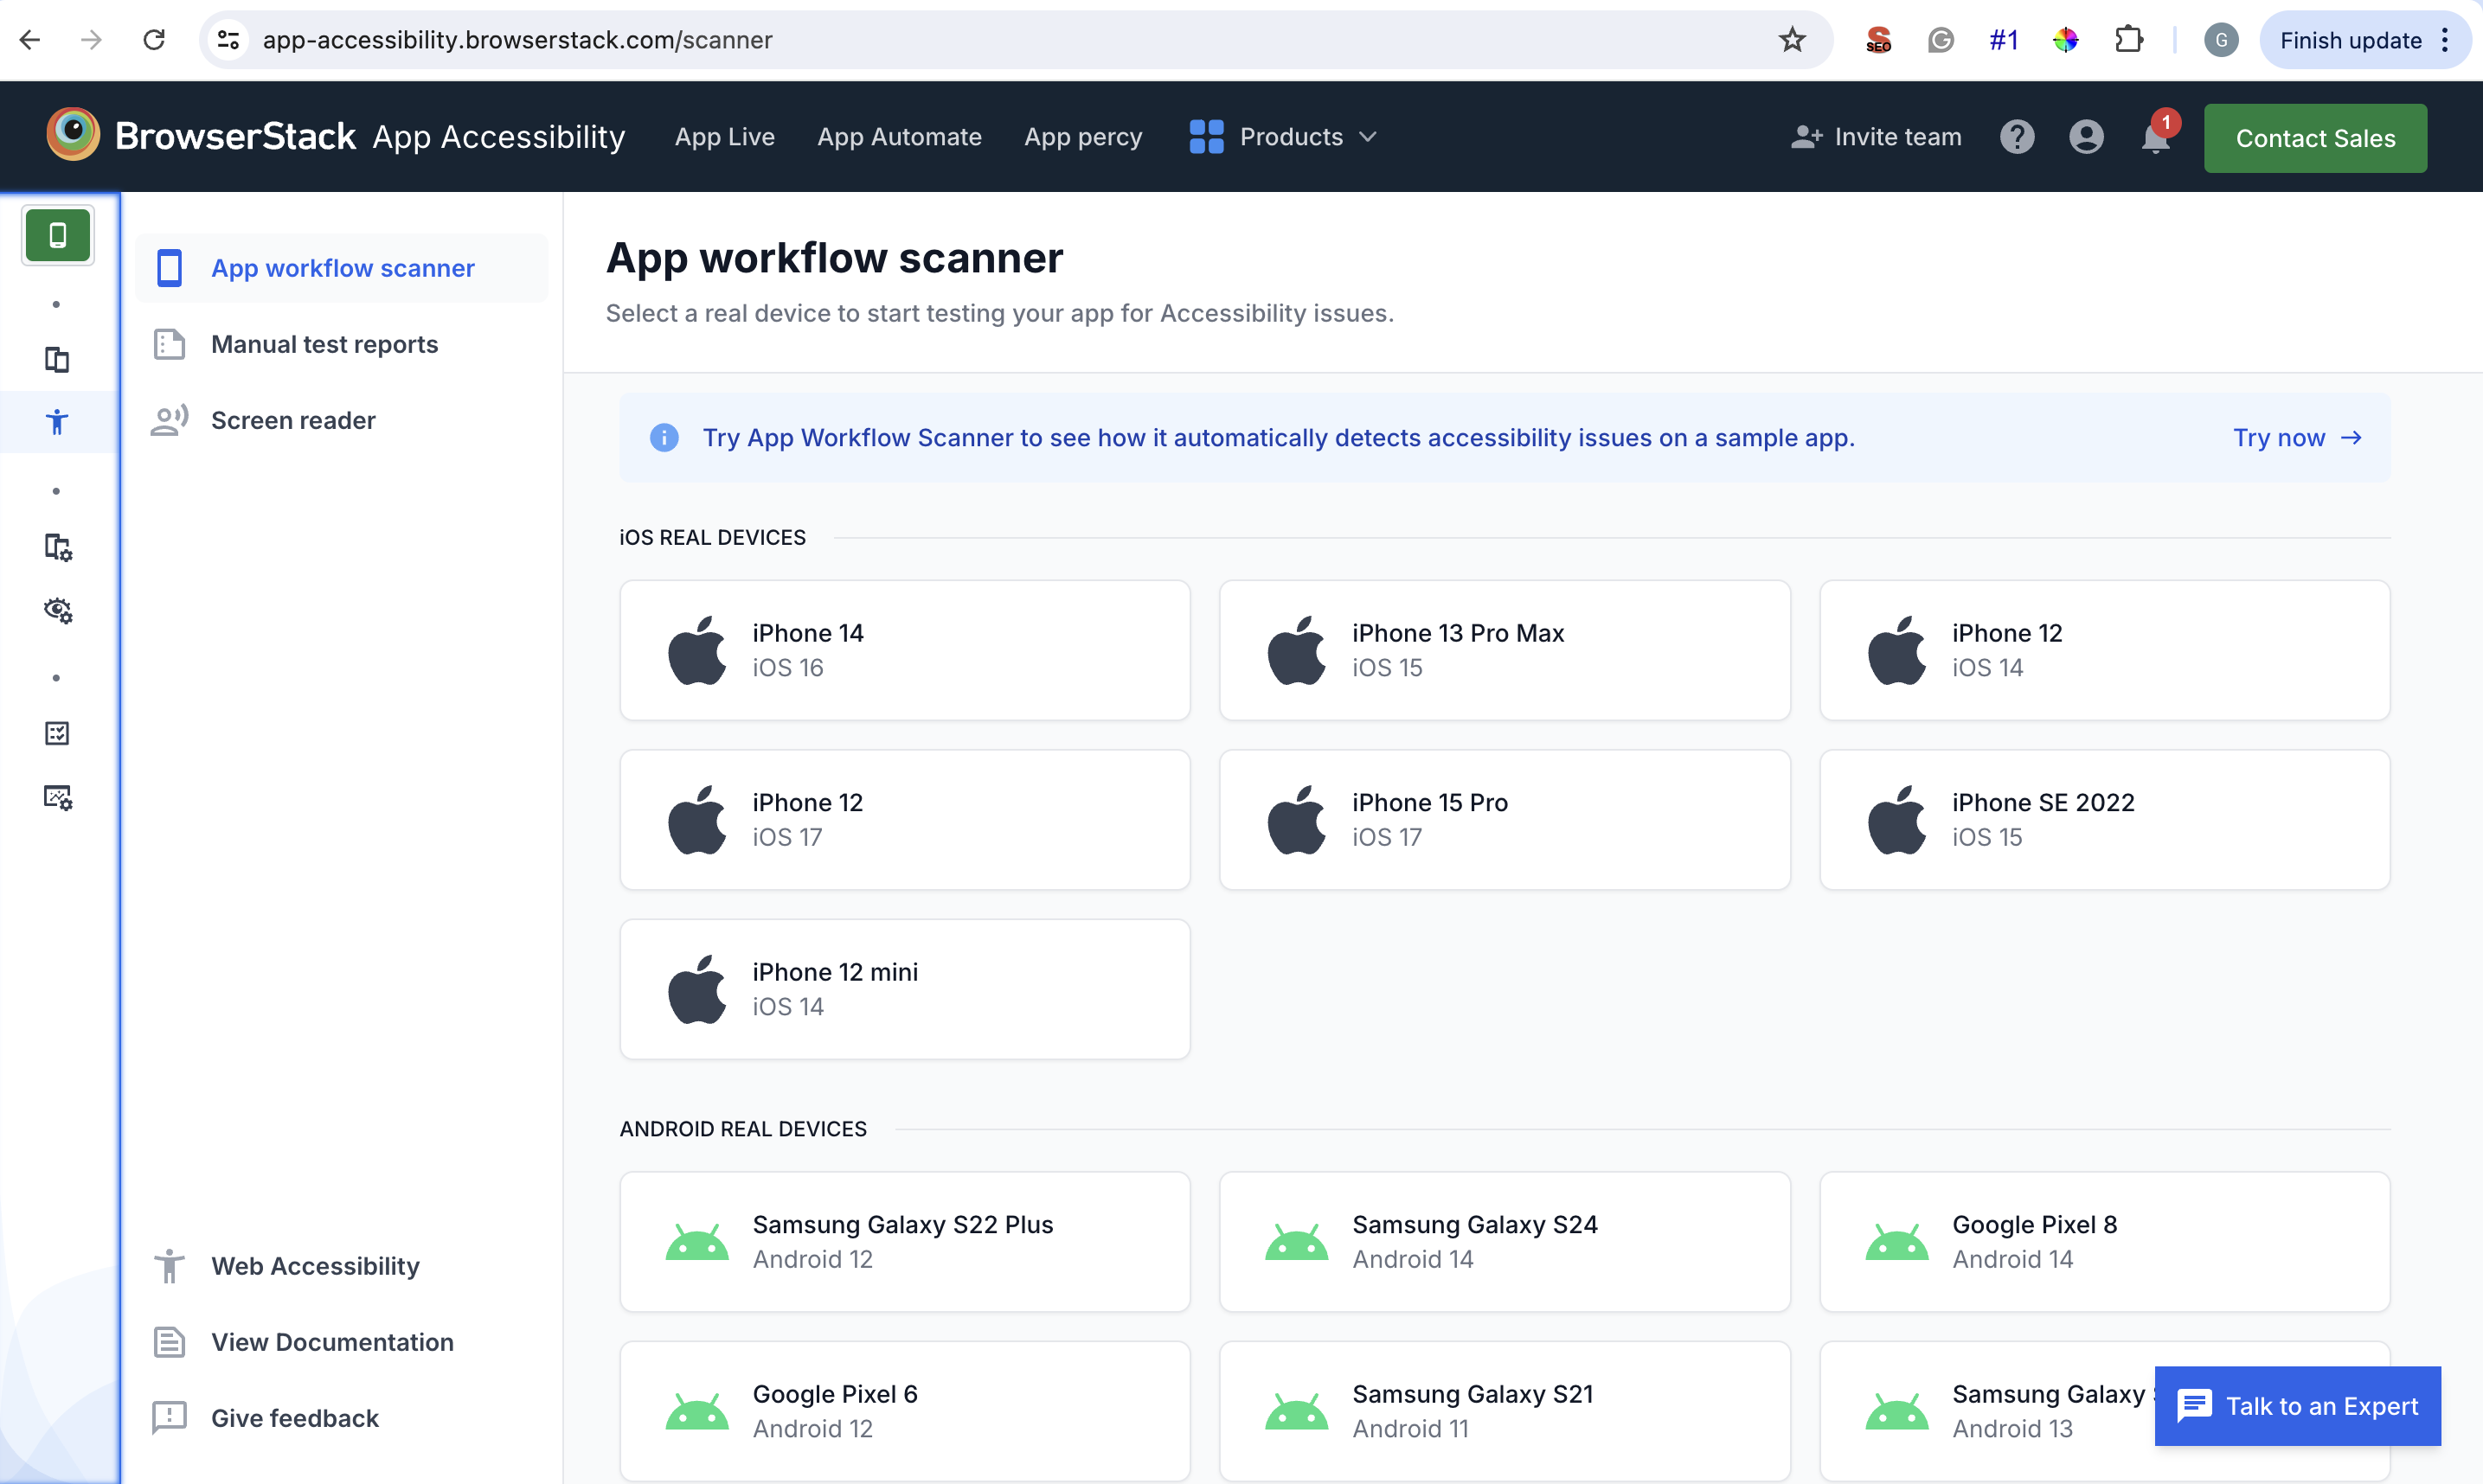Navigate to Manual test reports
2483x1484 pixels.
click(x=324, y=342)
